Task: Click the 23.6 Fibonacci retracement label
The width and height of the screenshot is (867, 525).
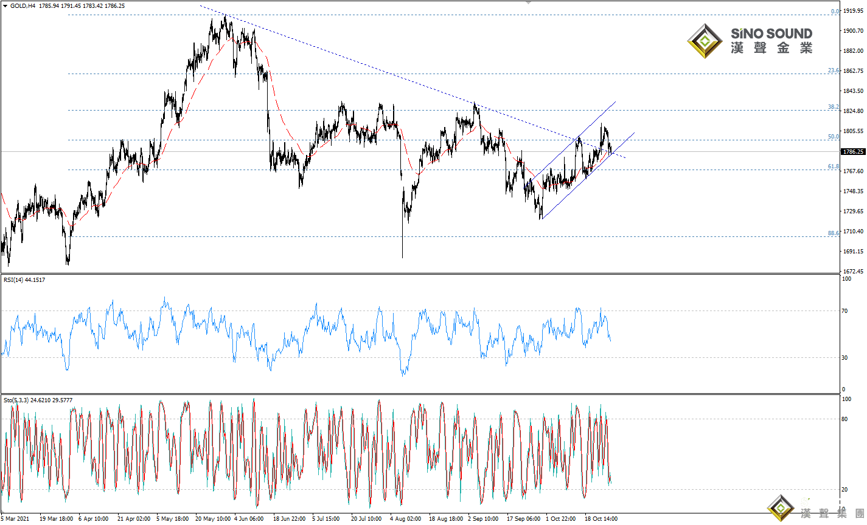Action: 833,70
